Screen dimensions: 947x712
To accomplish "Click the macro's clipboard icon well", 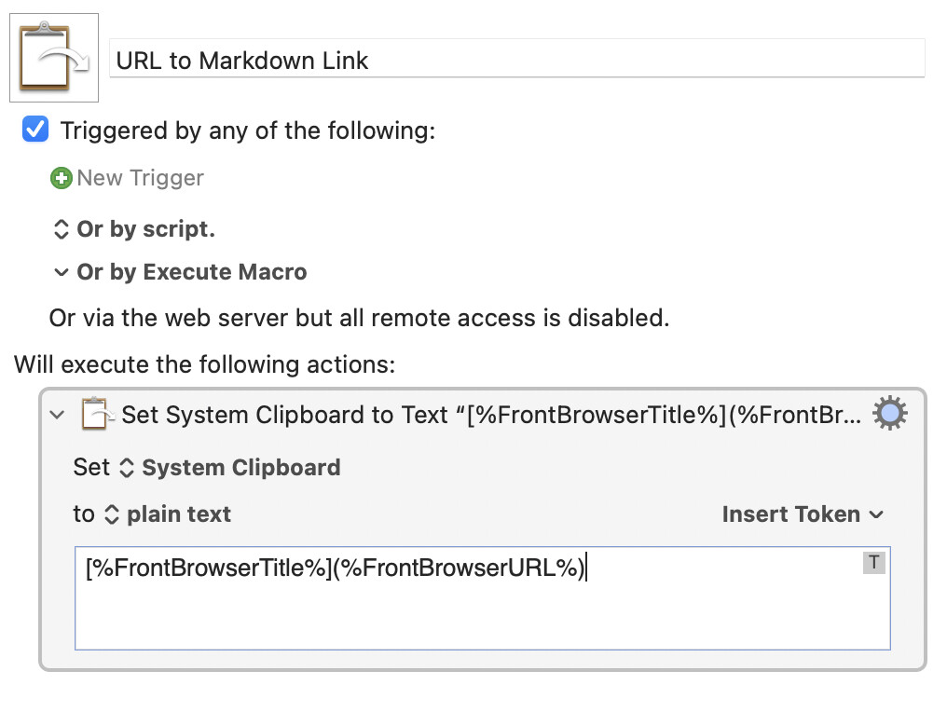I will (54, 58).
